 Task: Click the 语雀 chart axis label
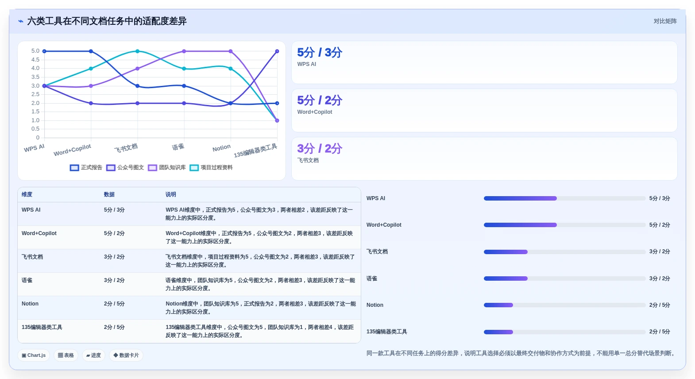click(x=178, y=147)
